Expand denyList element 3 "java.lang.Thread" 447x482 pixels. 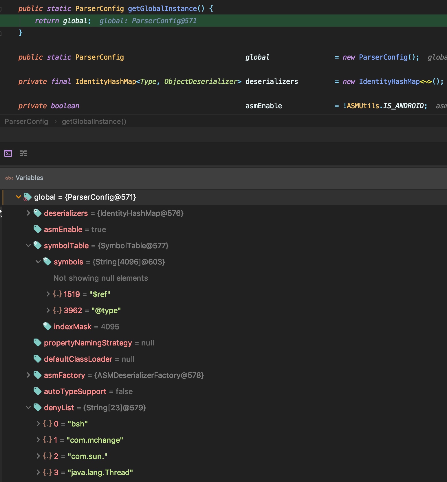(38, 472)
